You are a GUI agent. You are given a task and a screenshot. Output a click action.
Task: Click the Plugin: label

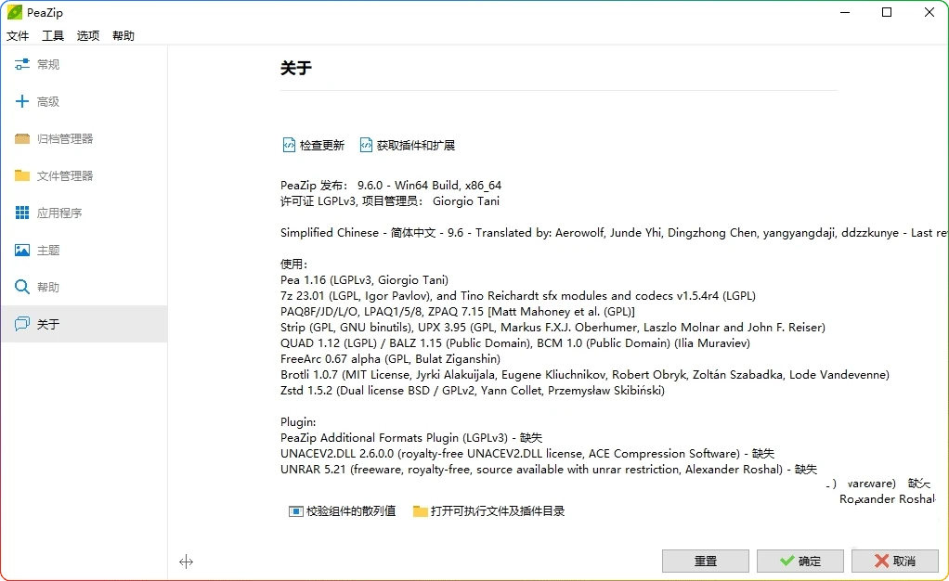point(298,421)
